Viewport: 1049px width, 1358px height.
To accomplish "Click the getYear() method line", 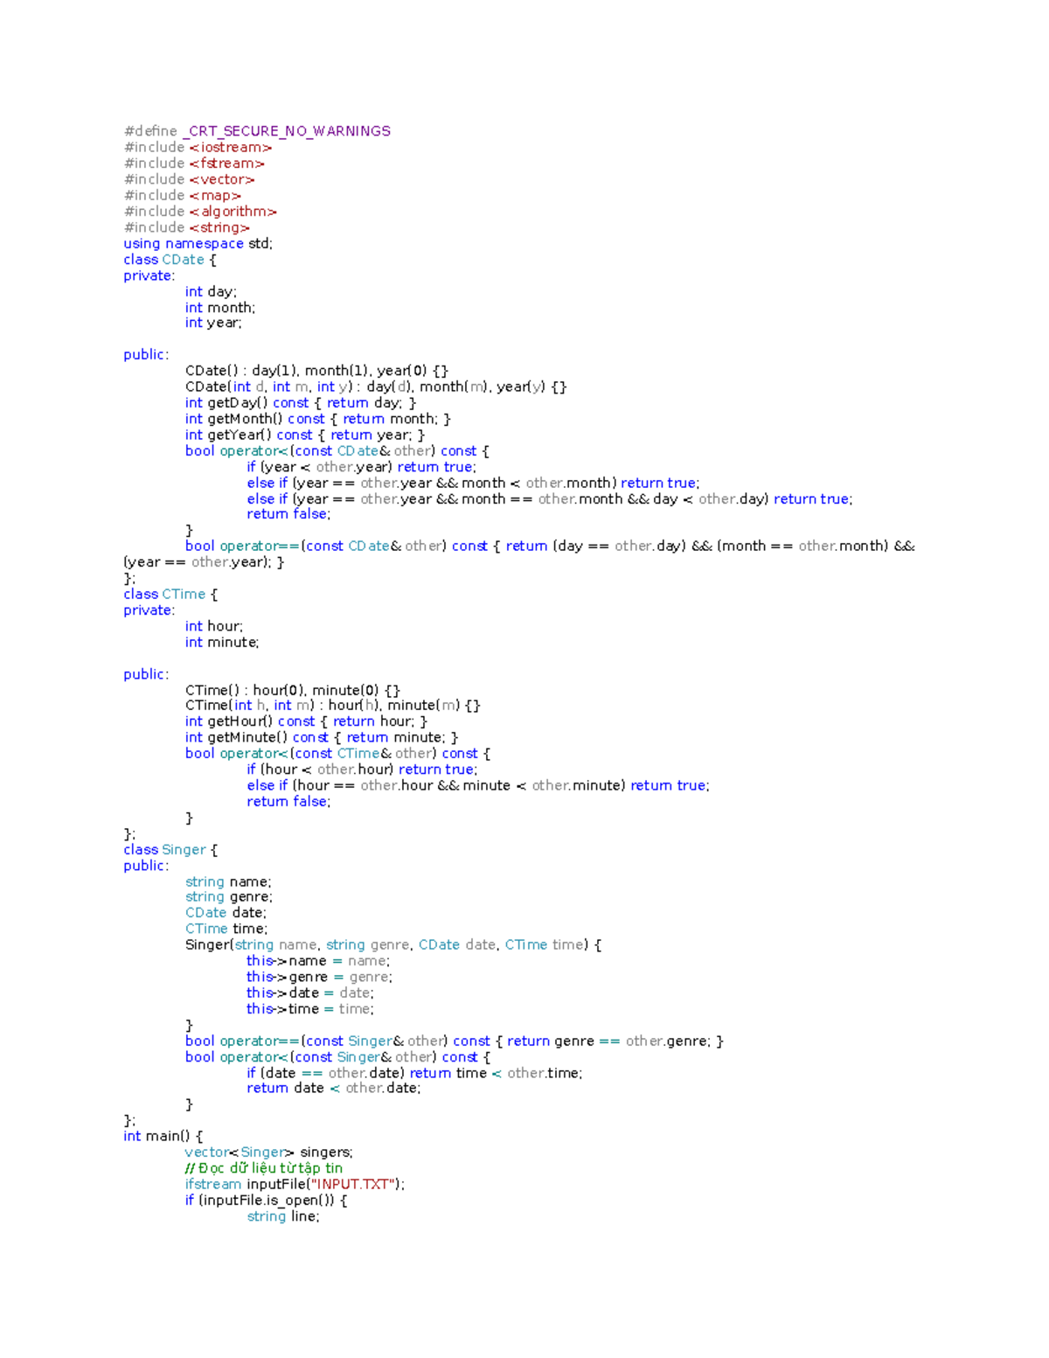I will tap(304, 435).
